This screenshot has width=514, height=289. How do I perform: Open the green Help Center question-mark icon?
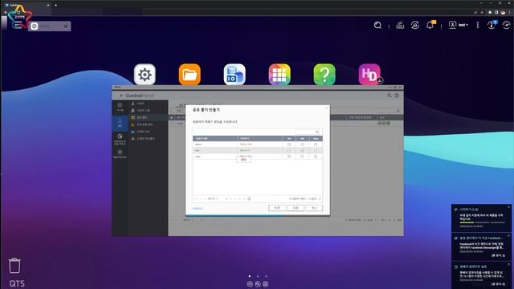(x=324, y=75)
